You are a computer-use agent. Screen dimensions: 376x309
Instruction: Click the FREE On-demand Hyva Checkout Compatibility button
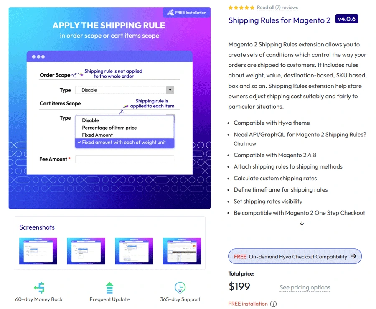(x=295, y=256)
